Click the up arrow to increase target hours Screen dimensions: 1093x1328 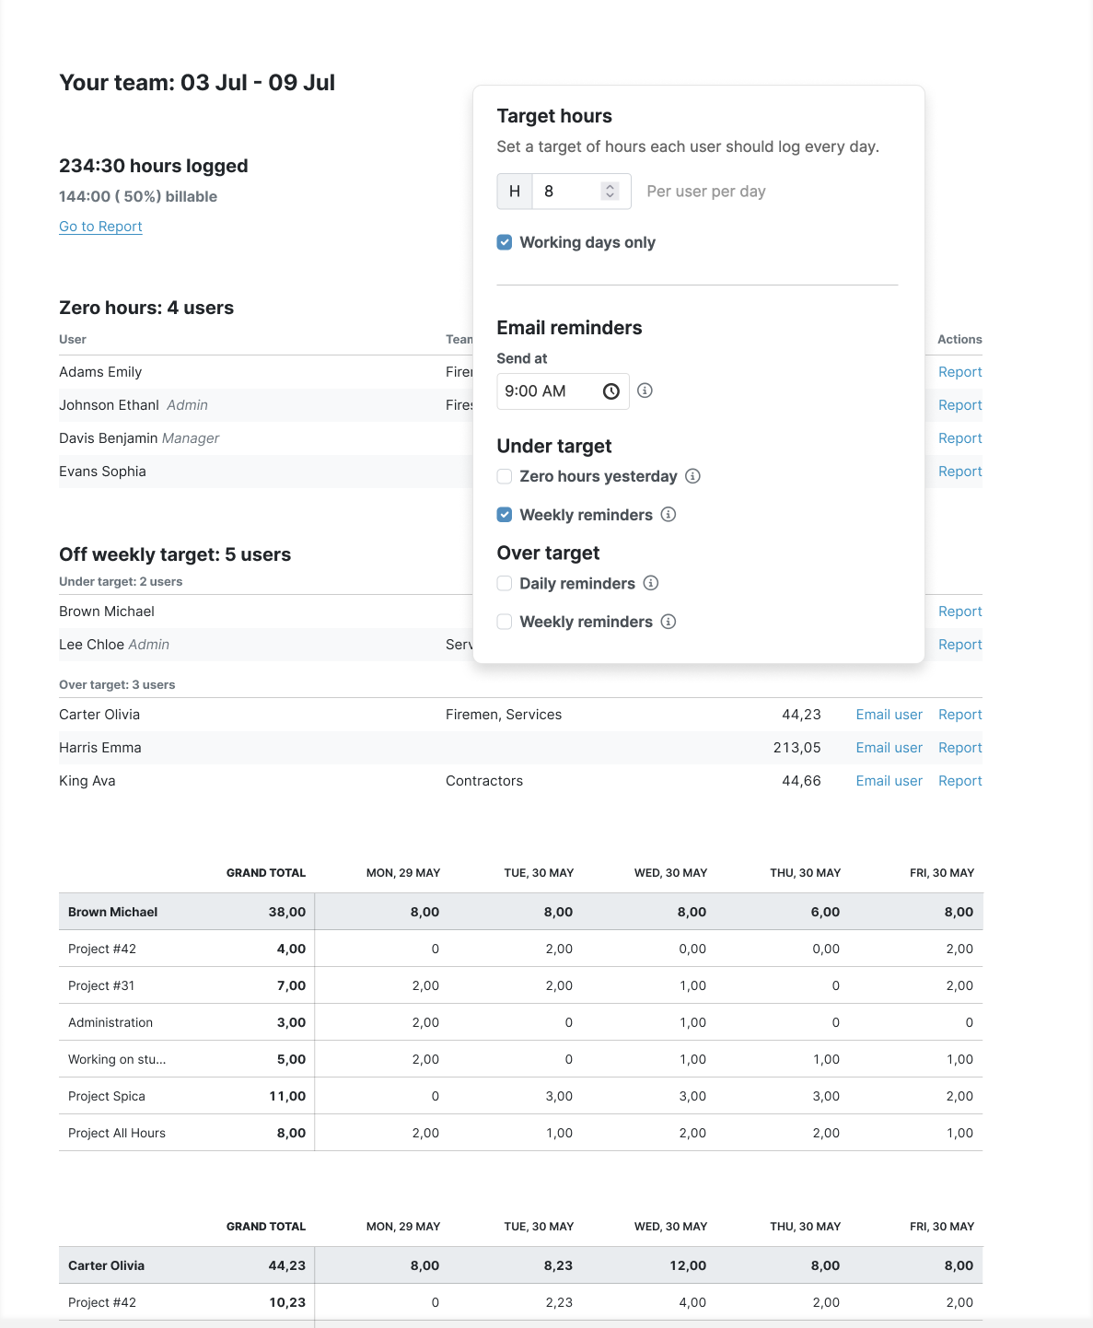click(x=610, y=186)
